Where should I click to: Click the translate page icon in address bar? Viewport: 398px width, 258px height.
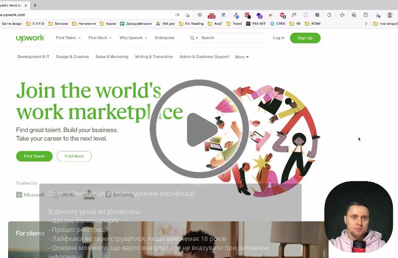coord(178,15)
